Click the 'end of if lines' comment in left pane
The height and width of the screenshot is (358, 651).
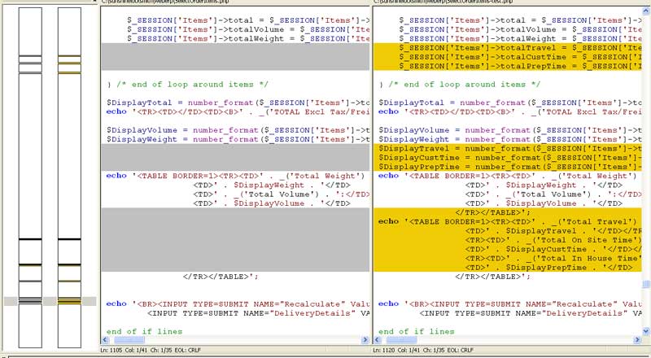point(144,331)
